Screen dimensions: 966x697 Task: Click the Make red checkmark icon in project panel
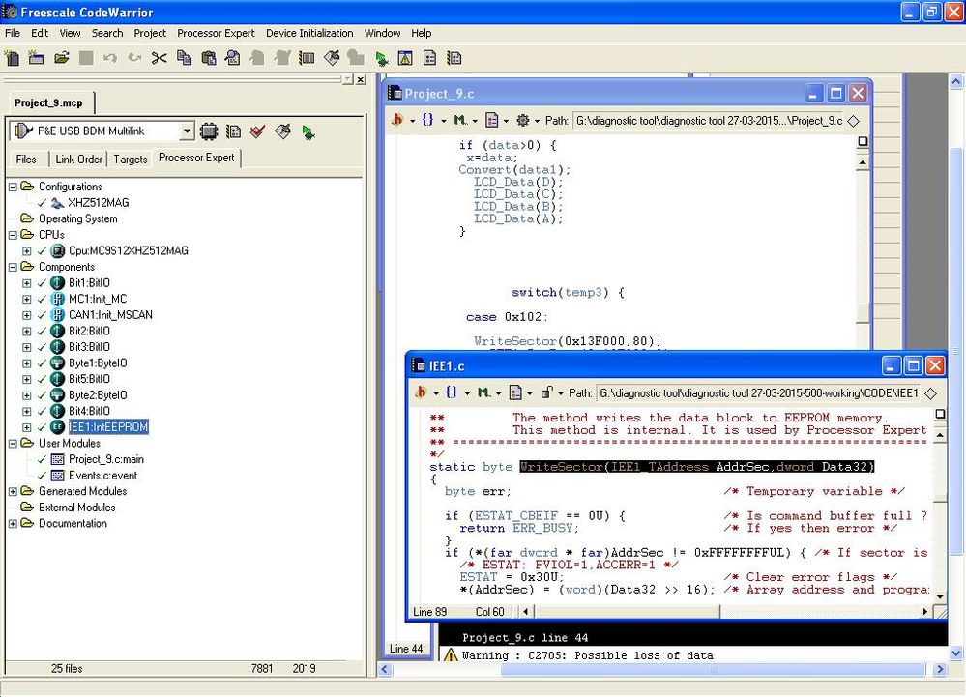pyautogui.click(x=258, y=131)
